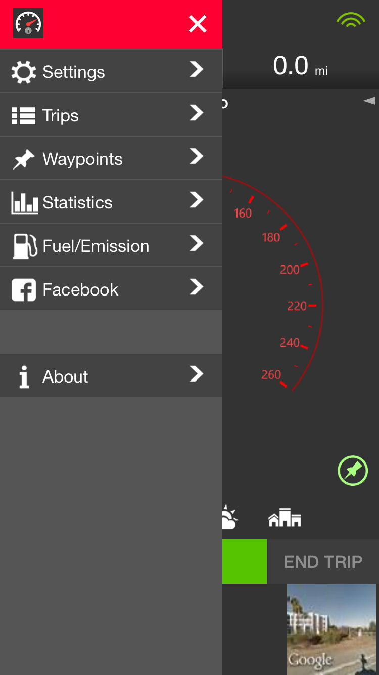This screenshot has height=675, width=379.
Task: Click the Facebook logo icon
Action: [x=24, y=290]
